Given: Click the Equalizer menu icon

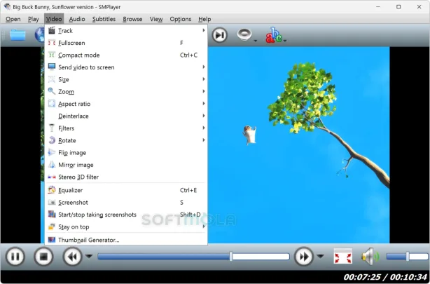Looking at the screenshot, I should (52, 190).
